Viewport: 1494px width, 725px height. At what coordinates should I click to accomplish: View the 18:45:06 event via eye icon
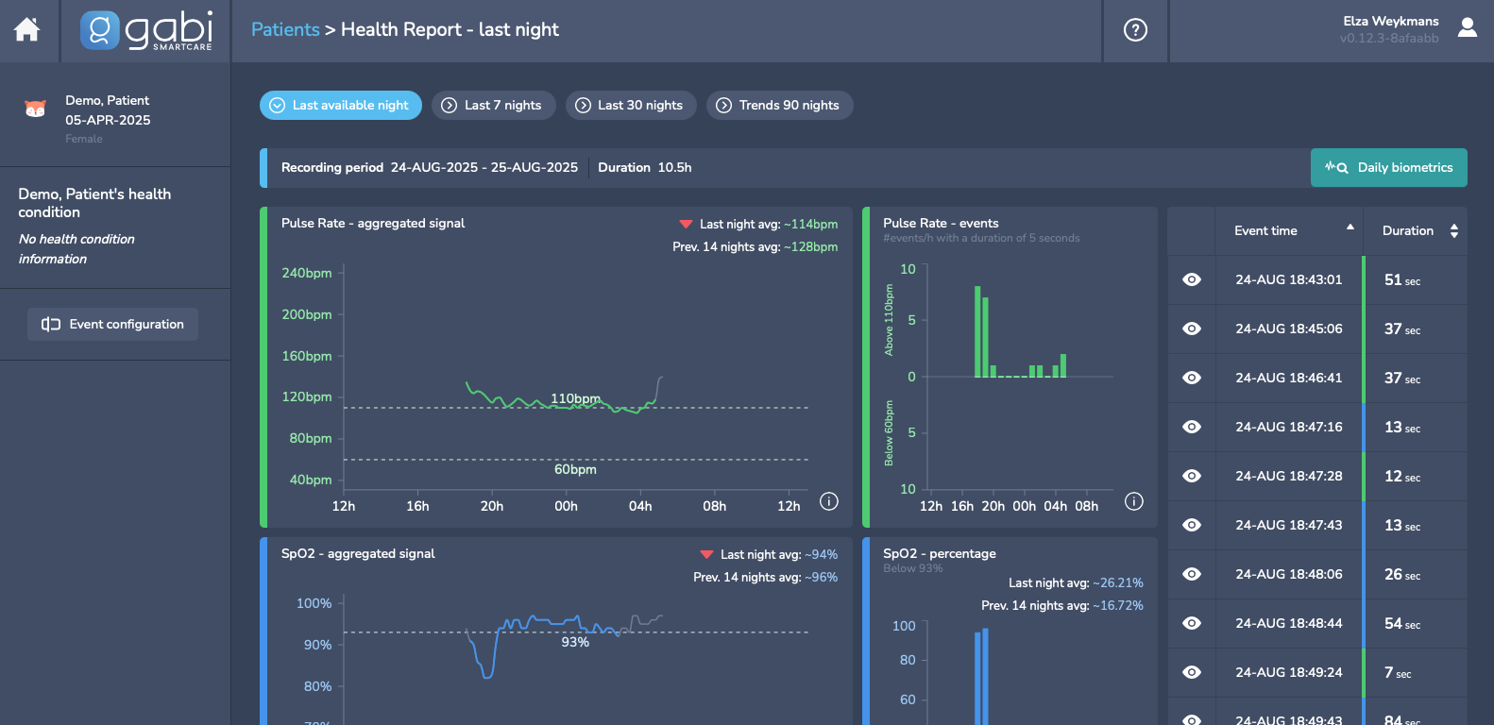[x=1192, y=329]
